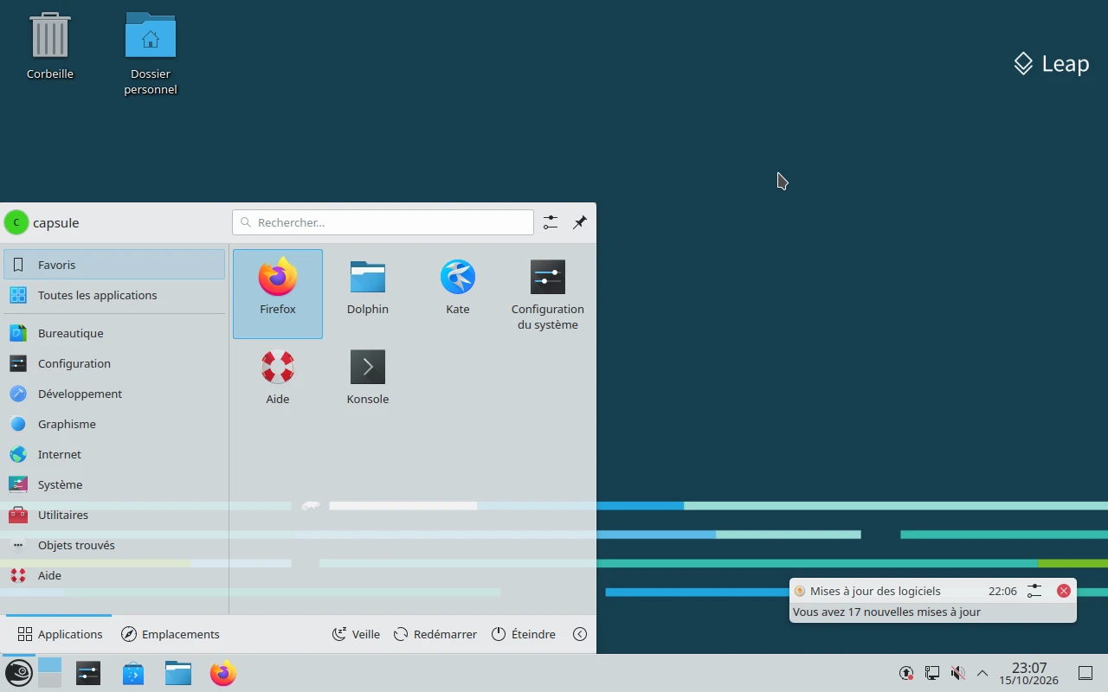1108x692 pixels.
Task: Launch Firefox from the favorites grid
Action: [278, 293]
